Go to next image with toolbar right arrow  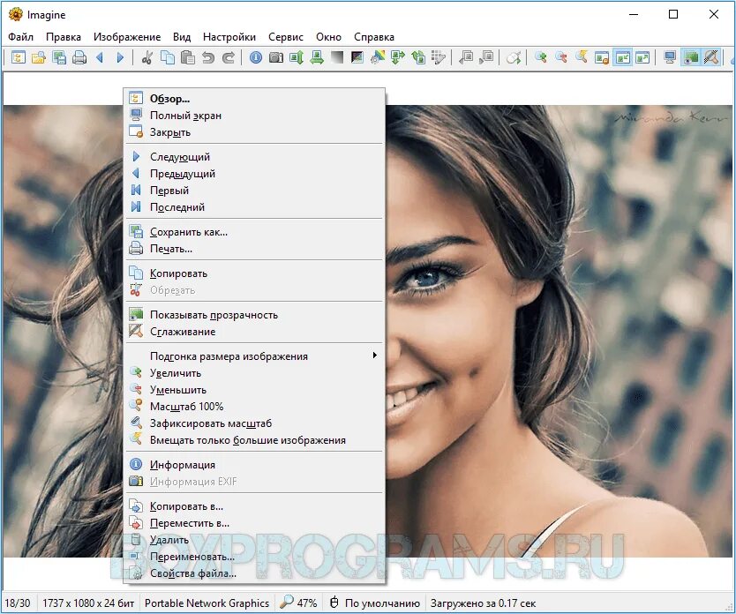tap(120, 57)
